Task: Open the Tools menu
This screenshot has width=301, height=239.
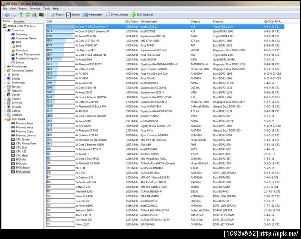Action: [47, 8]
